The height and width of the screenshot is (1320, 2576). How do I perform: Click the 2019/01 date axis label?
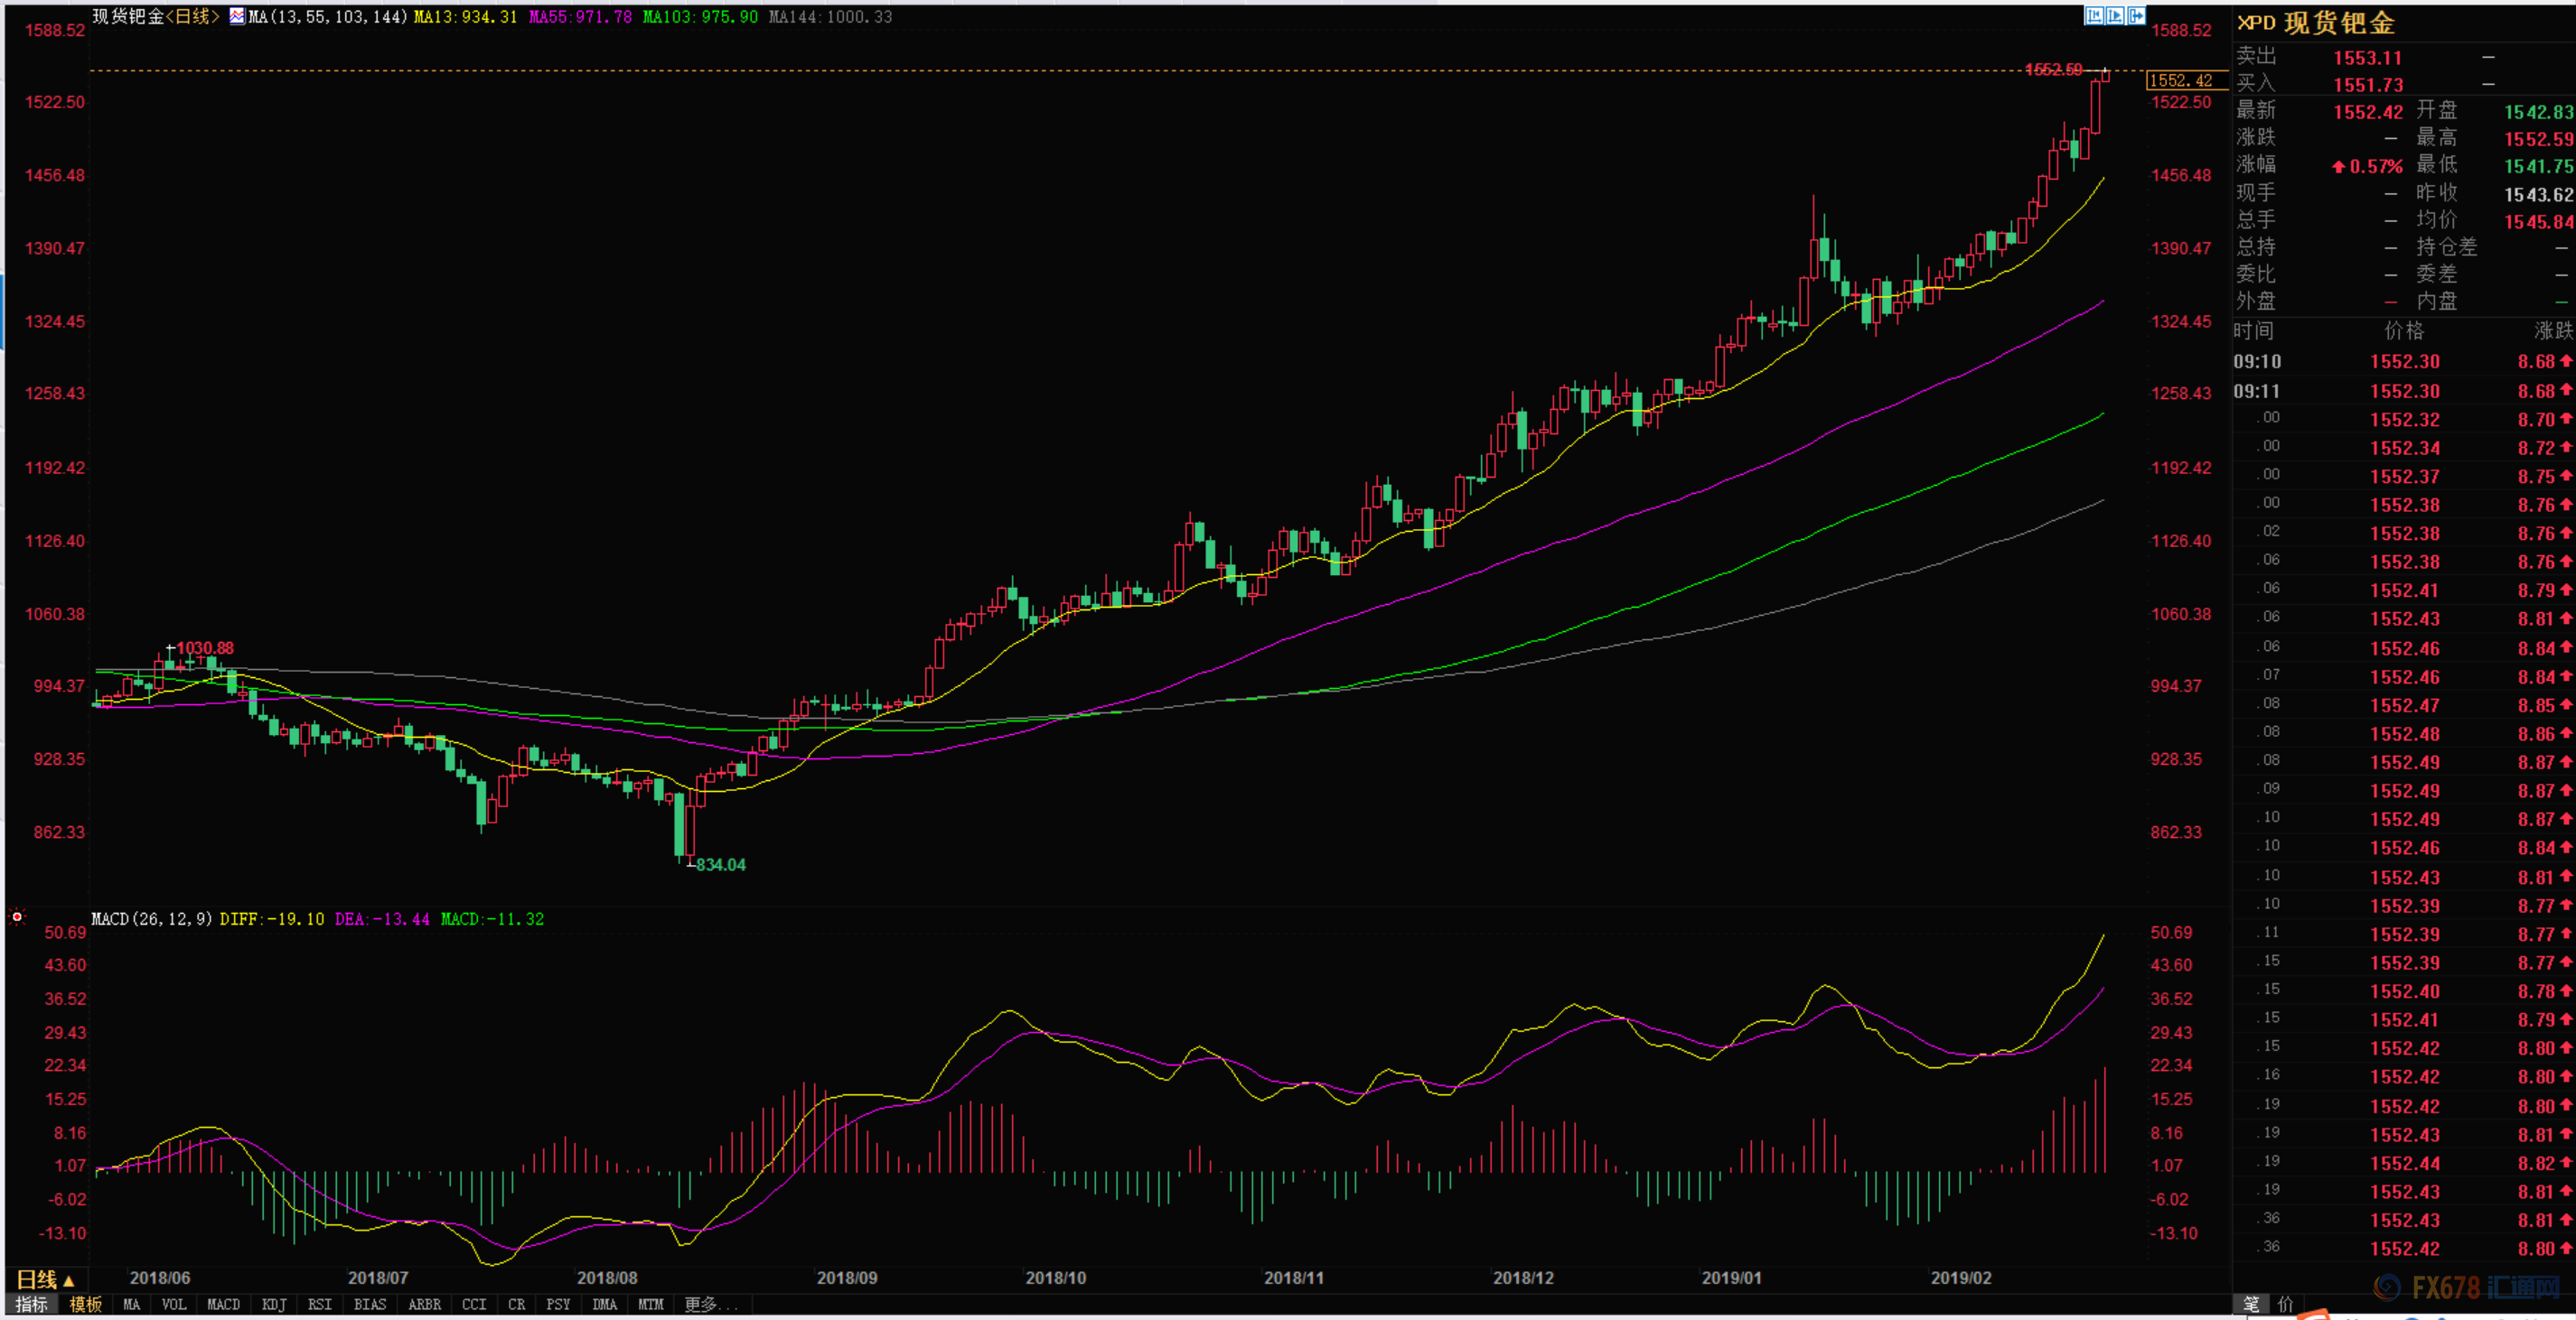1732,1277
